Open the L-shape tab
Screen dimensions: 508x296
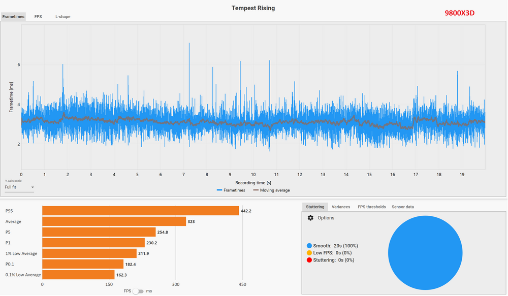[63, 17]
